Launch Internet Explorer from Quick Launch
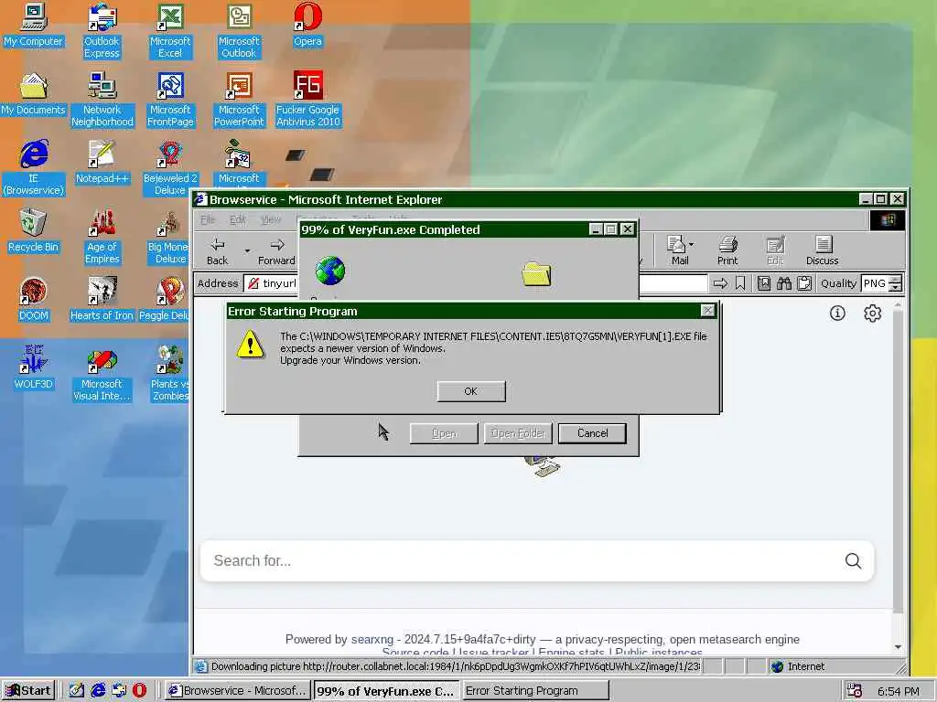937x702 pixels. pyautogui.click(x=98, y=691)
